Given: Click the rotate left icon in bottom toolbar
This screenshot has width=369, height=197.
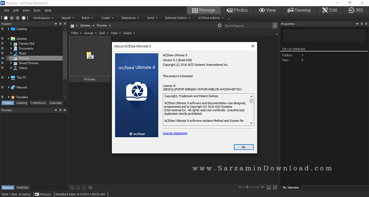Looking at the screenshot, I should click(78, 188).
